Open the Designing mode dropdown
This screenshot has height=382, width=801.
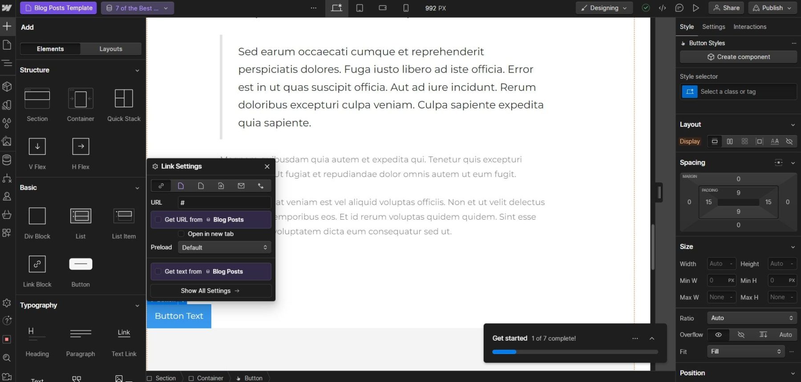(604, 8)
